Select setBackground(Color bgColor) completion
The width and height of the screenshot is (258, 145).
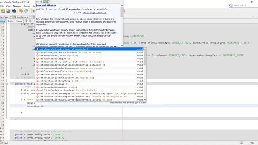tap(89, 56)
